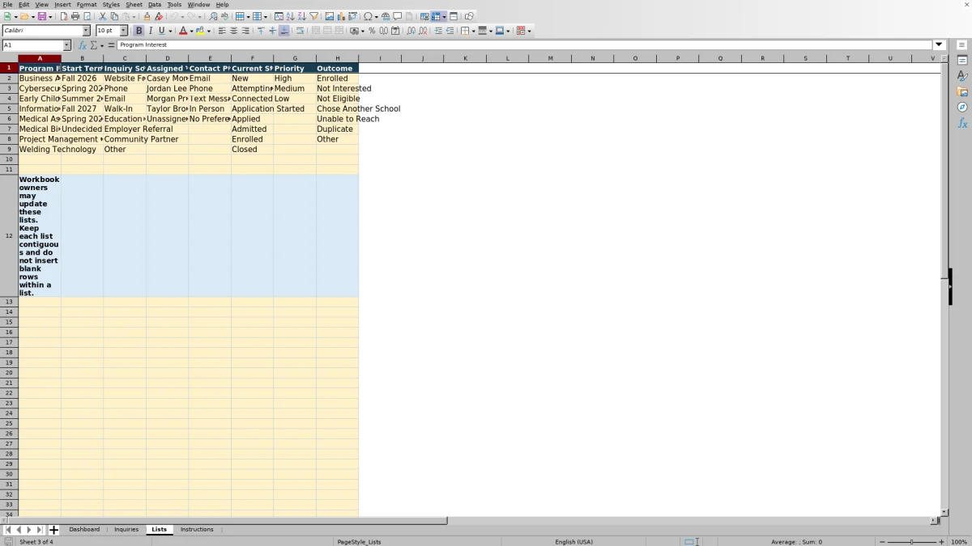Click the Wrap Text icon
972x546 pixels.
(x=300, y=31)
